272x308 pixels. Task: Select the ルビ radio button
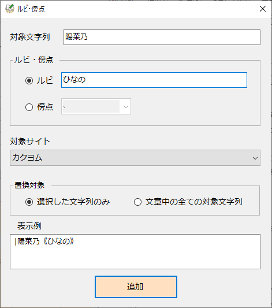click(x=29, y=80)
